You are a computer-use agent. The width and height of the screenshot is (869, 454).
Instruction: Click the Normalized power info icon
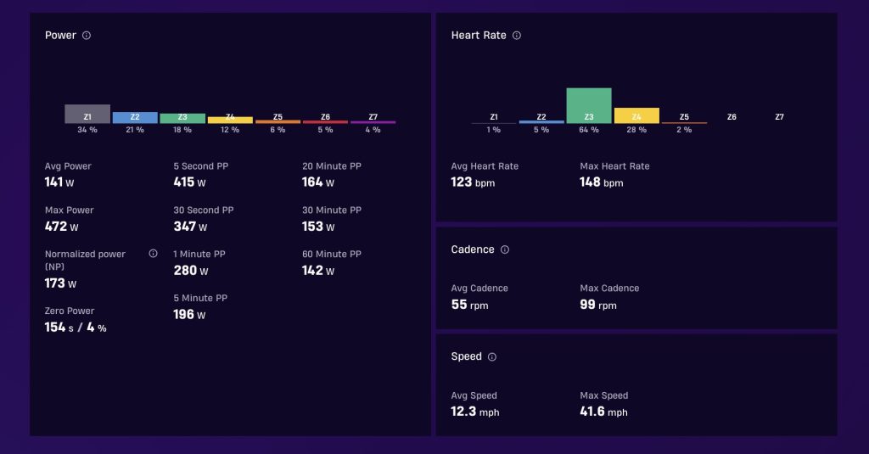pos(153,254)
